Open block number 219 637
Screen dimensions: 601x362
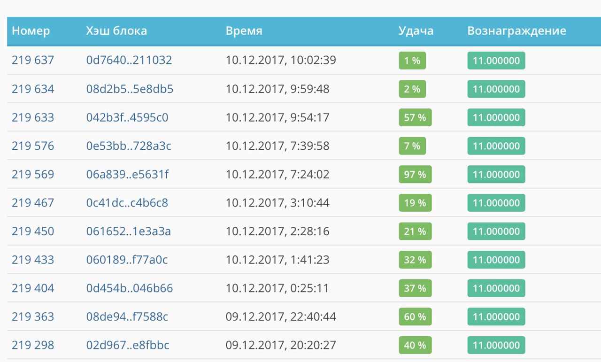33,60
